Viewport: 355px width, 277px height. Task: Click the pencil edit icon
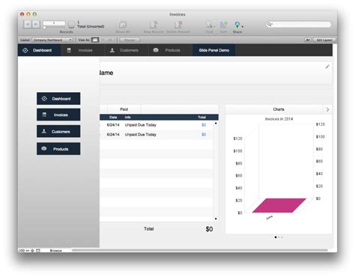(327, 67)
